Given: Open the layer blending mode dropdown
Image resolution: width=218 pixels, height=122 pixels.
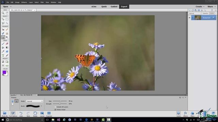Looking at the screenshot, I should [195, 14].
